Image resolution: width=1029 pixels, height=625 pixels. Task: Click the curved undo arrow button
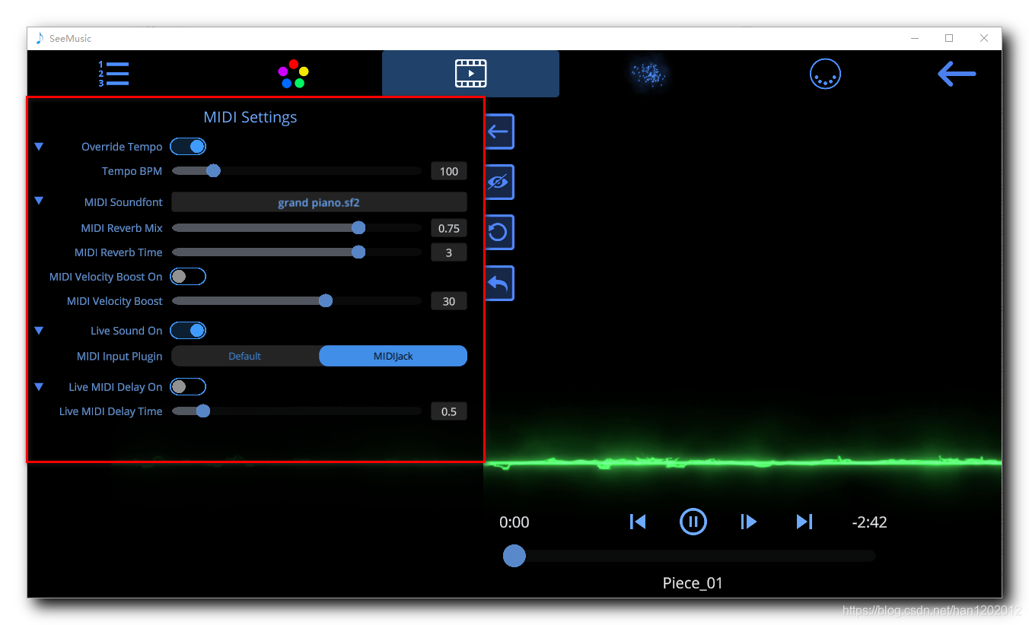(499, 283)
